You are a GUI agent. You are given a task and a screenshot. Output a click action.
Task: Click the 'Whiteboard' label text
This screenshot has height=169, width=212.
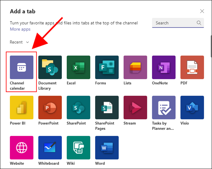(x=49, y=163)
